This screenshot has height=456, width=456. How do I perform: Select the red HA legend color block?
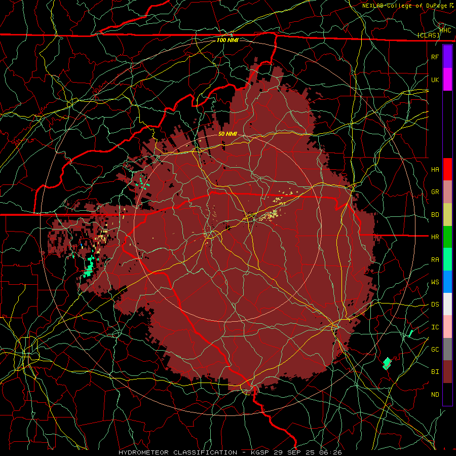[447, 169]
